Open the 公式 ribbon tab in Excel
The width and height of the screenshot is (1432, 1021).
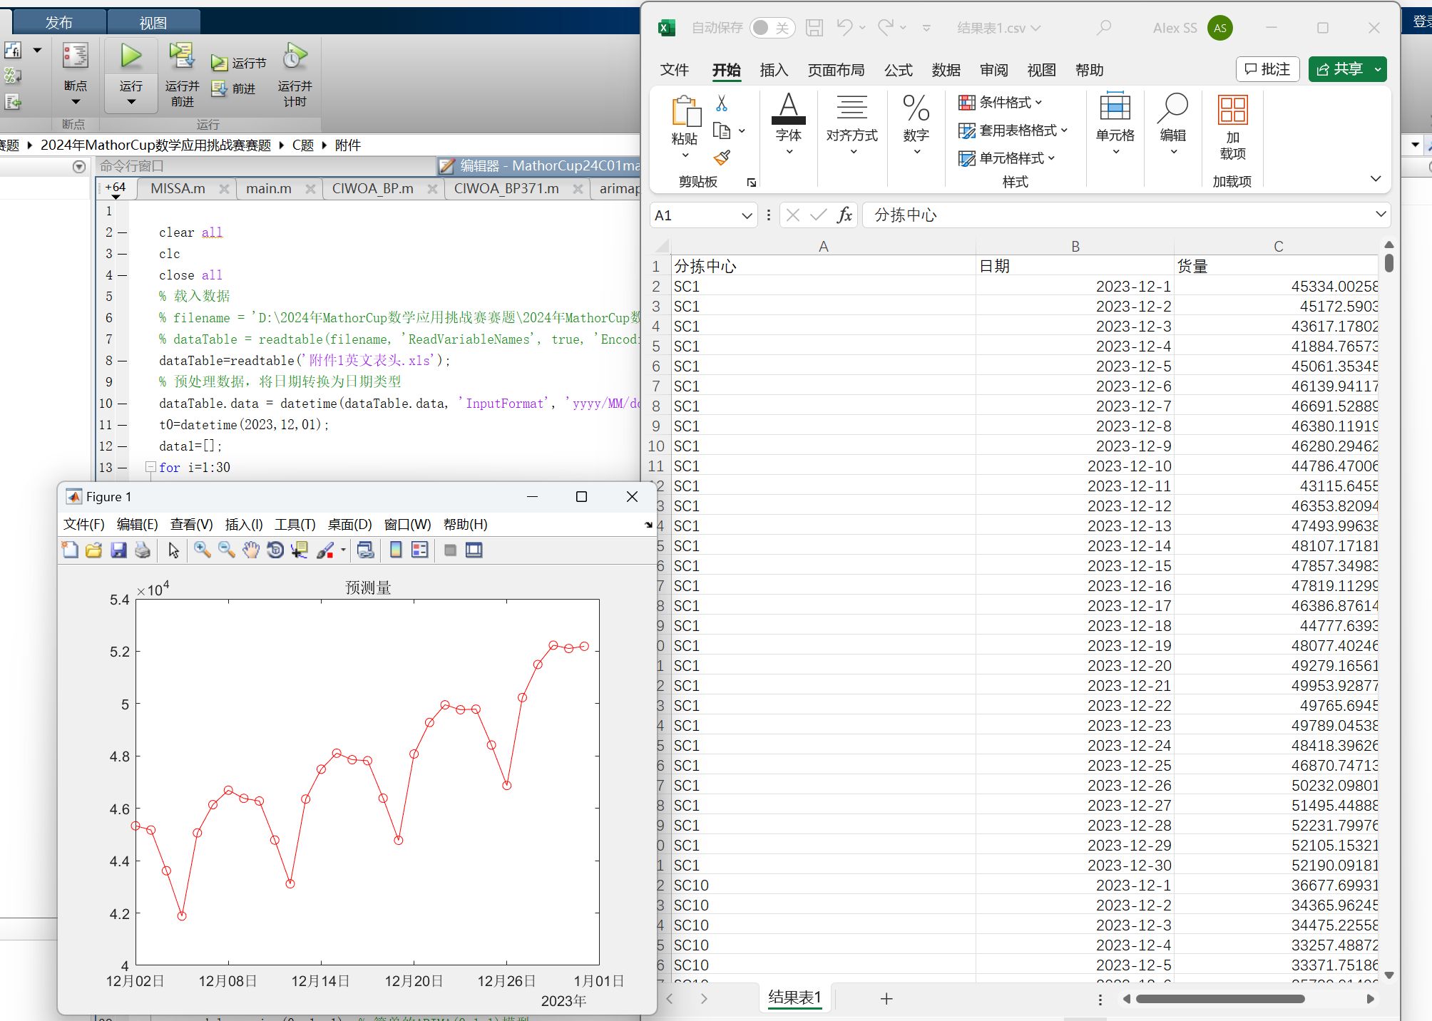coord(898,70)
